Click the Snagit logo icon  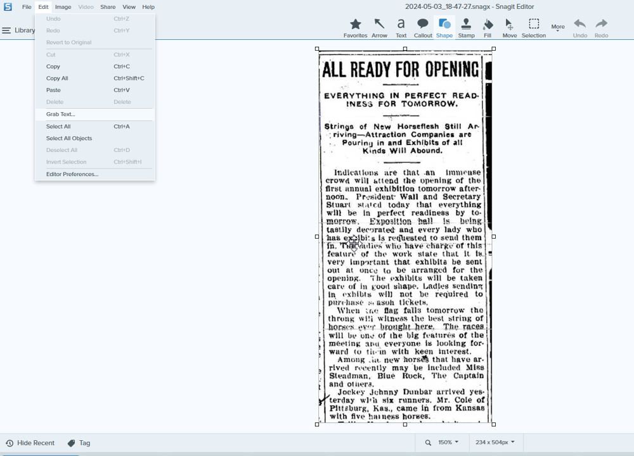pos(7,6)
